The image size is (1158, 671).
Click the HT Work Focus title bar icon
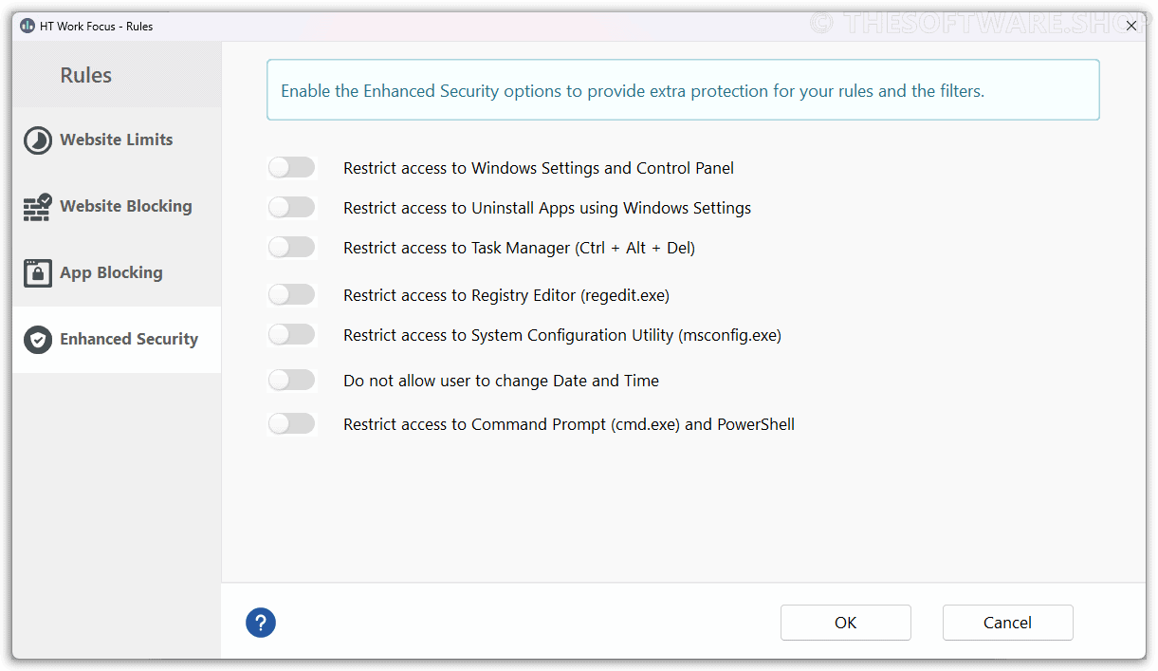[x=28, y=26]
